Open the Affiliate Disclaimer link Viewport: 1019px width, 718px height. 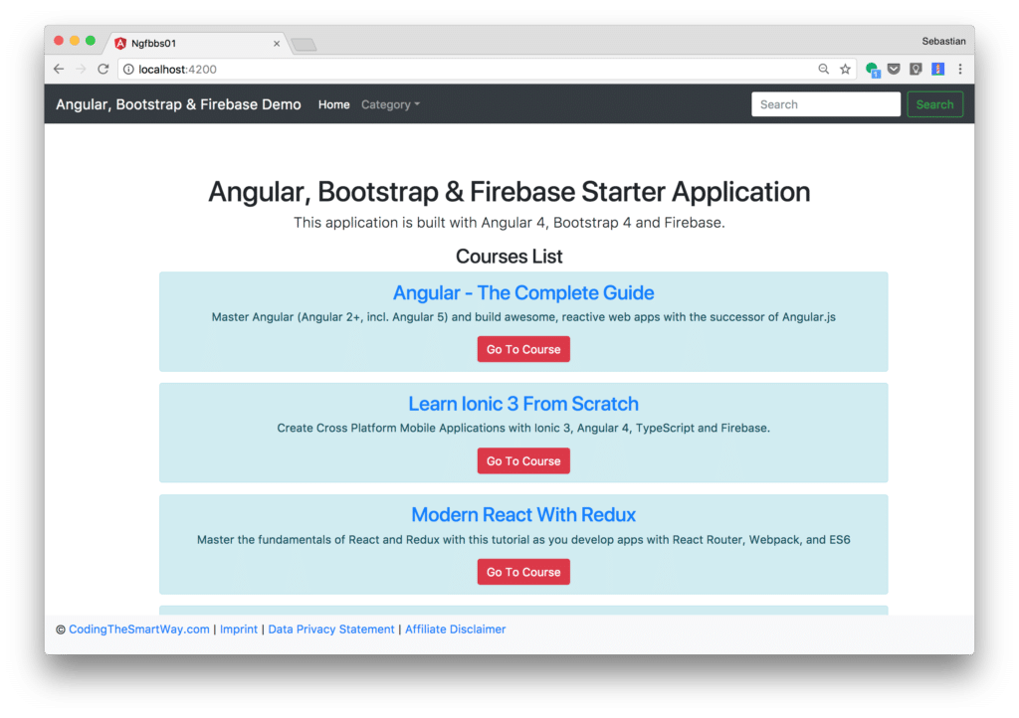[x=455, y=629]
